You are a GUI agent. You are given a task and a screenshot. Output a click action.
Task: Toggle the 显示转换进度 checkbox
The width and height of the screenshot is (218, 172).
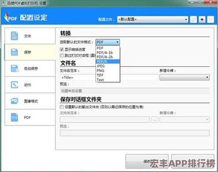tap(62, 49)
